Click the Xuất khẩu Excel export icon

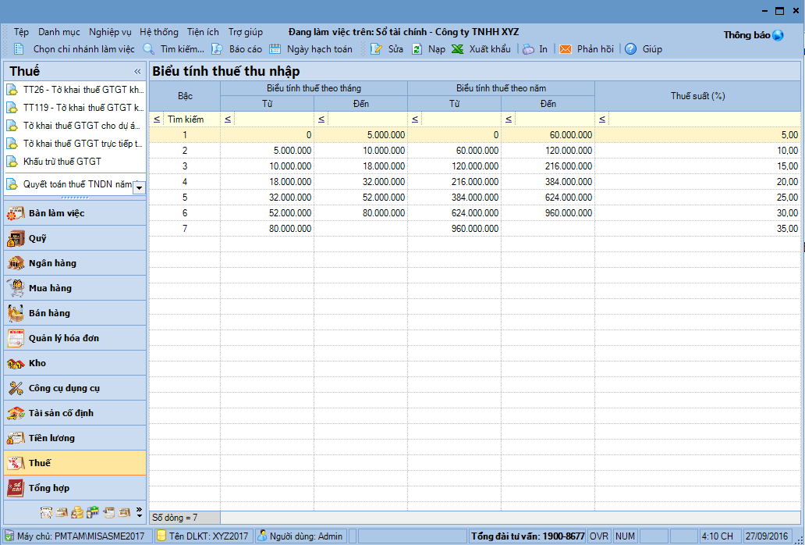coord(458,49)
